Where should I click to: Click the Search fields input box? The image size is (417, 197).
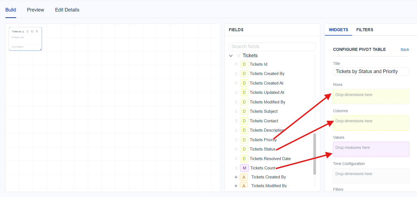(272, 47)
